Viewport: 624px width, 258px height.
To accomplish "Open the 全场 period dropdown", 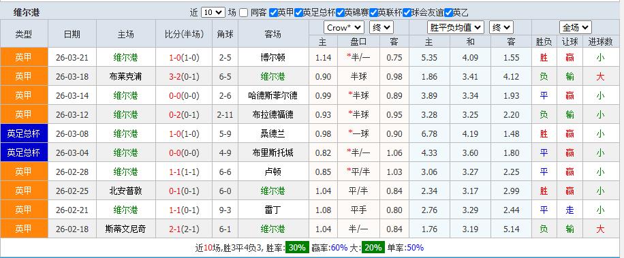I will (576, 28).
